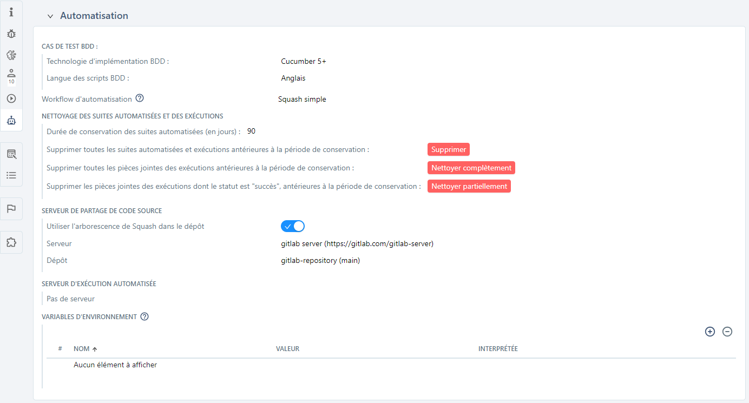Open the review clipboard icon in sidebar
The image size is (749, 403).
tap(11, 154)
